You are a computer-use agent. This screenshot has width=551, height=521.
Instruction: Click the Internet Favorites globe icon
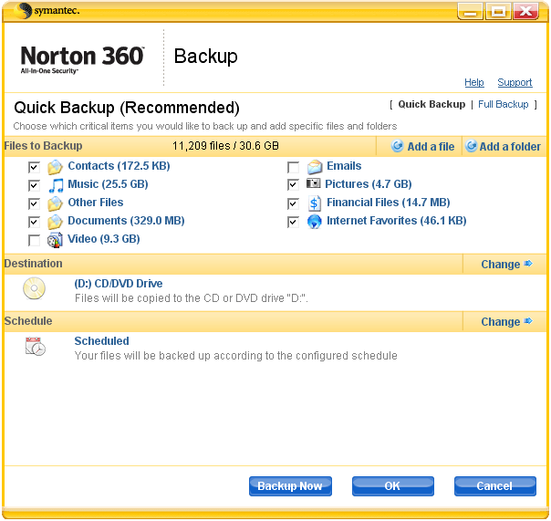pos(314,222)
